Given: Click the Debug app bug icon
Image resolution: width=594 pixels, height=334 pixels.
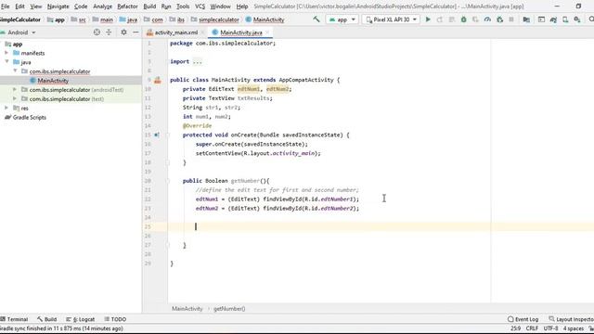Looking at the screenshot, I should tap(463, 19).
